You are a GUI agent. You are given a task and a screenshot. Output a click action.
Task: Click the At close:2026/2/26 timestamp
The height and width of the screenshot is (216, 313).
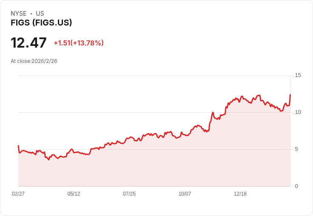click(34, 61)
